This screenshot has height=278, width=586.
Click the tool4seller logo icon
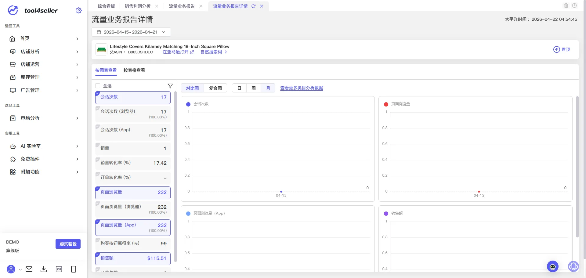click(x=13, y=10)
